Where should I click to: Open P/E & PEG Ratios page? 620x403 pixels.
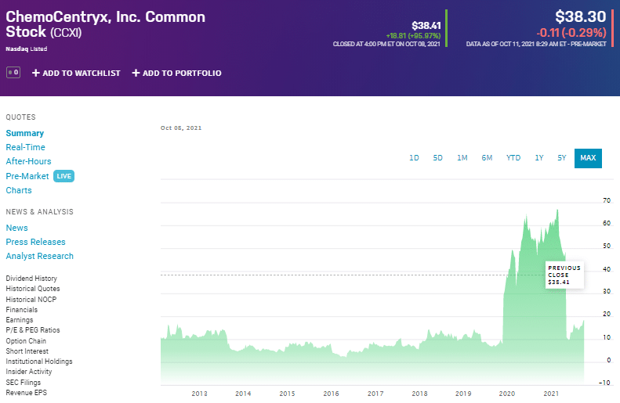tap(33, 330)
